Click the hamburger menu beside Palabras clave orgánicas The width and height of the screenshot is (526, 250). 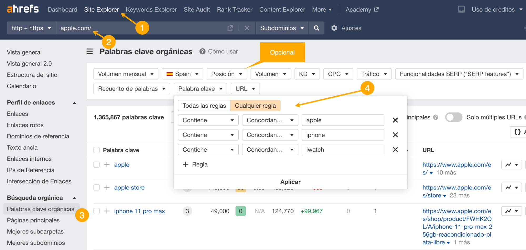pos(90,51)
